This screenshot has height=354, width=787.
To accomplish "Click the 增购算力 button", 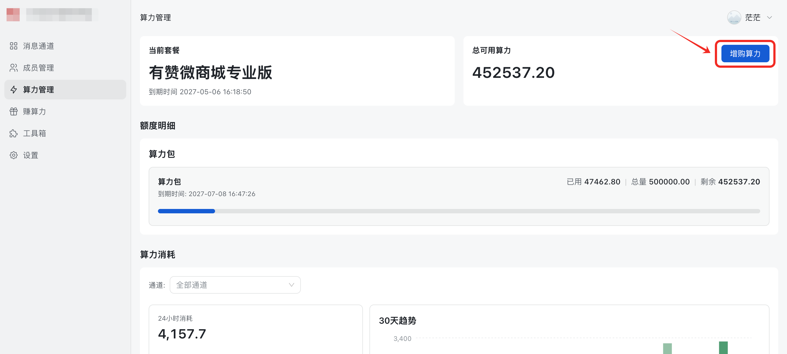I will [x=745, y=54].
